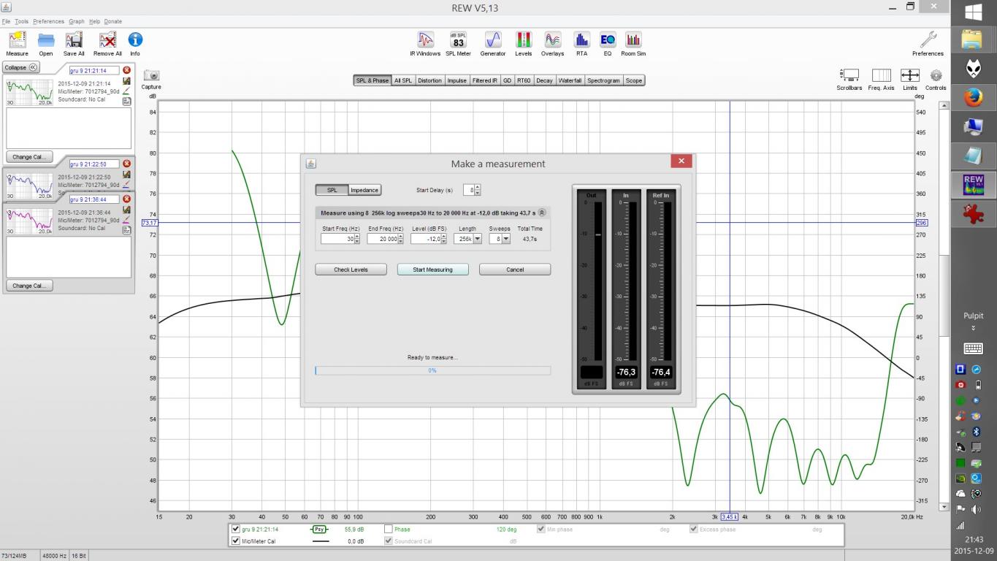Collapse the measurements side panel
This screenshot has width=997, height=561.
[21, 67]
